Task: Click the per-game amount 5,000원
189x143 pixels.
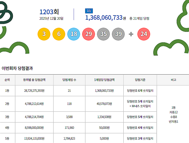Action: coord(104,138)
